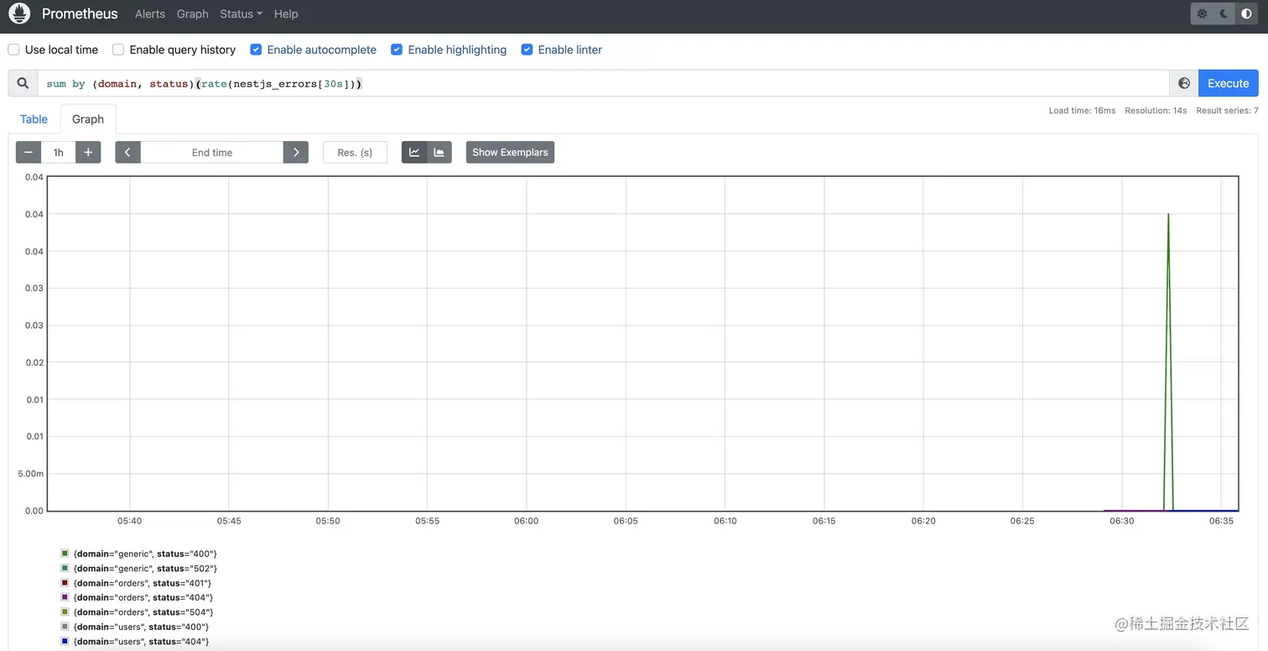Toggle generic status 400 green swatch
The width and height of the screenshot is (1268, 651).
point(65,554)
